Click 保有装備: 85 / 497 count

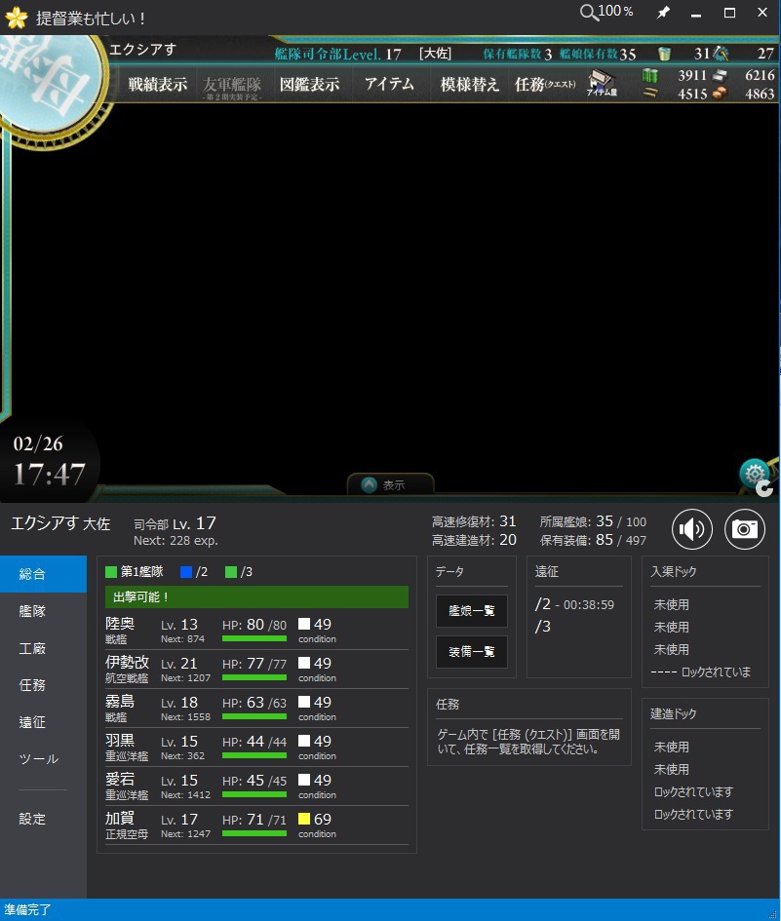pyautogui.click(x=593, y=540)
